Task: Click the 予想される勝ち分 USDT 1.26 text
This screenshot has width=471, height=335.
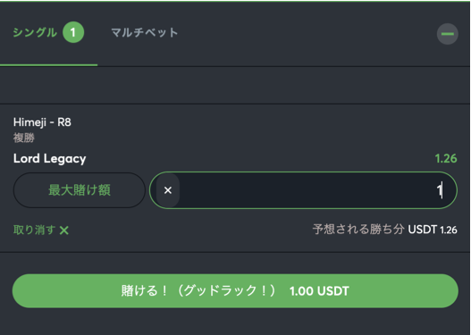Action: [x=385, y=230]
